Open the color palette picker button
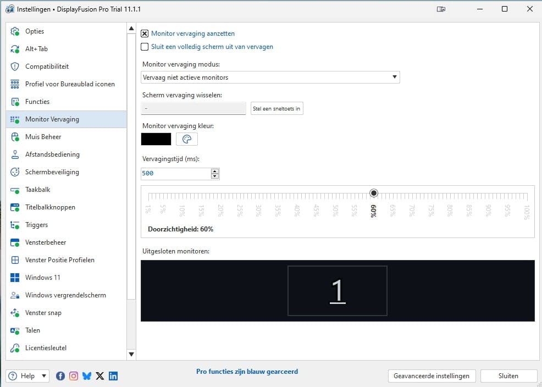Image resolution: width=542 pixels, height=387 pixels. 187,139
